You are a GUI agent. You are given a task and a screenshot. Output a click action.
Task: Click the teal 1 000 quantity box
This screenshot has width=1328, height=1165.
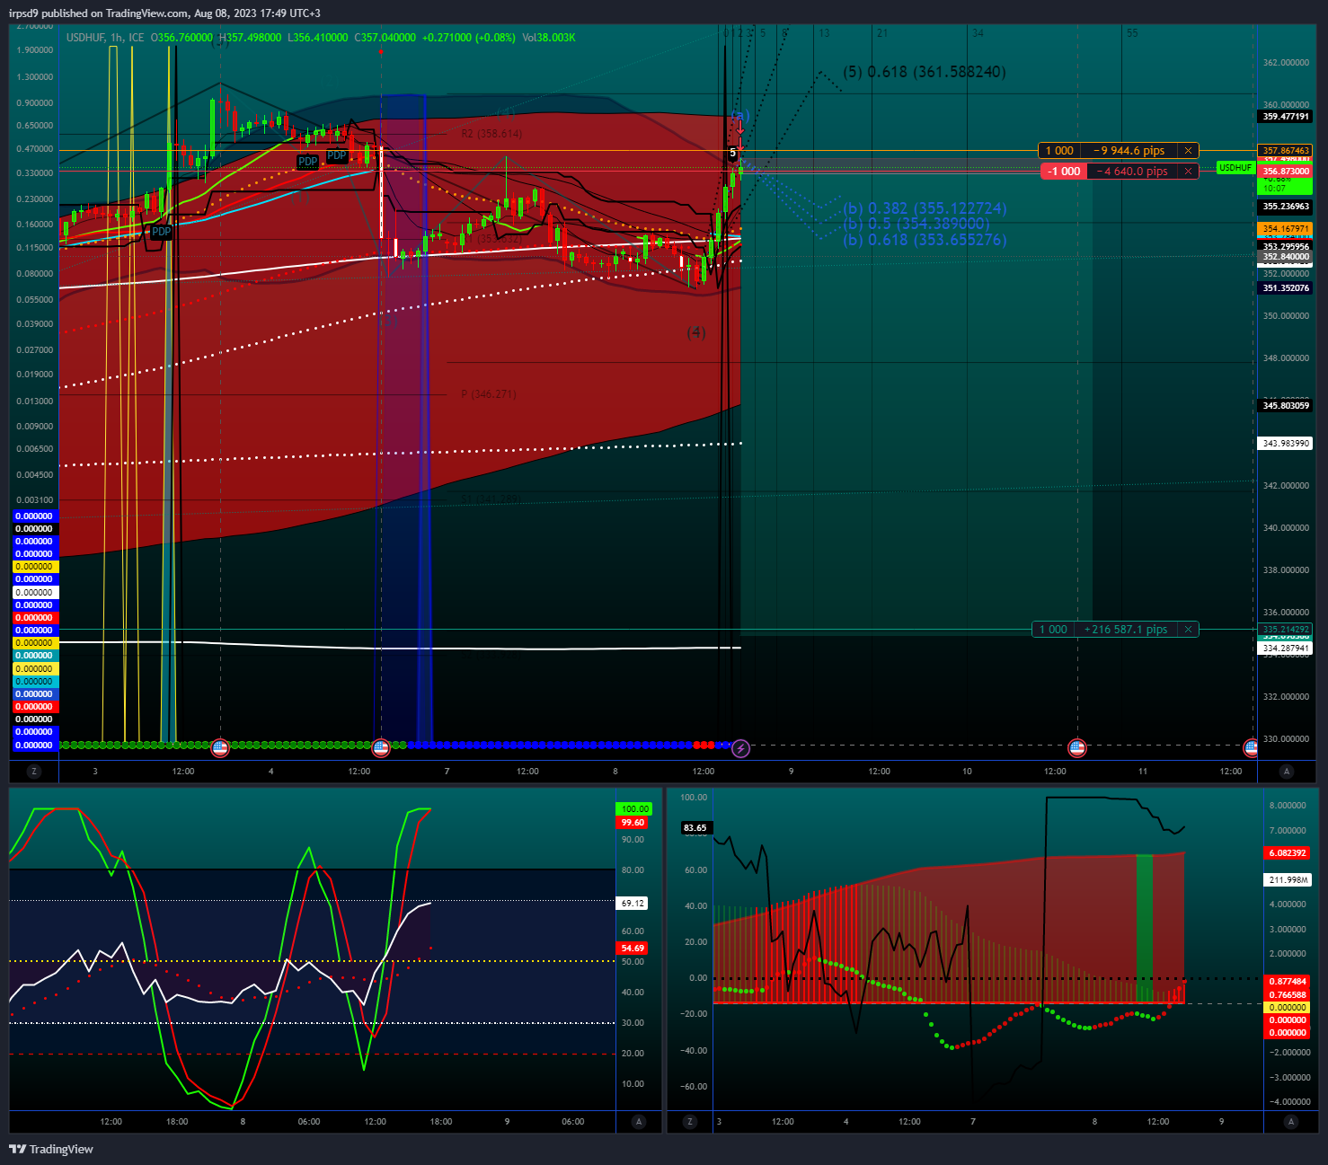point(1053,630)
